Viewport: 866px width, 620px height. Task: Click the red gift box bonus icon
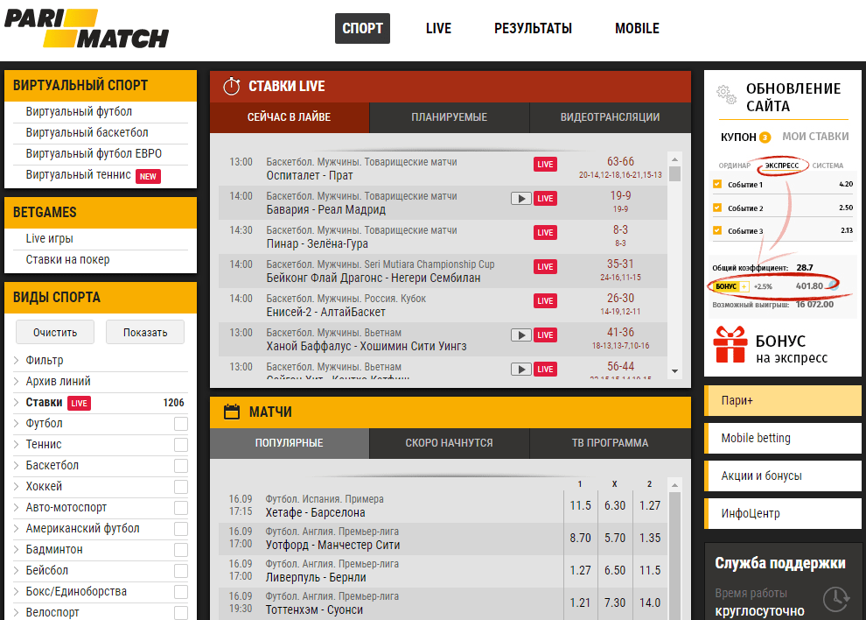pyautogui.click(x=730, y=344)
